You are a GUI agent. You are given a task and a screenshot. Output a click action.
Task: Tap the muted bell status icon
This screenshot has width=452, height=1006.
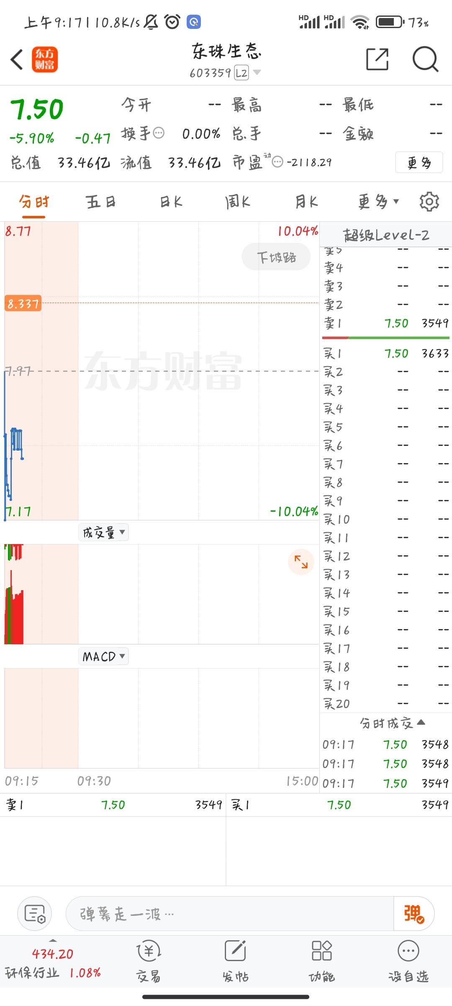pos(151,22)
